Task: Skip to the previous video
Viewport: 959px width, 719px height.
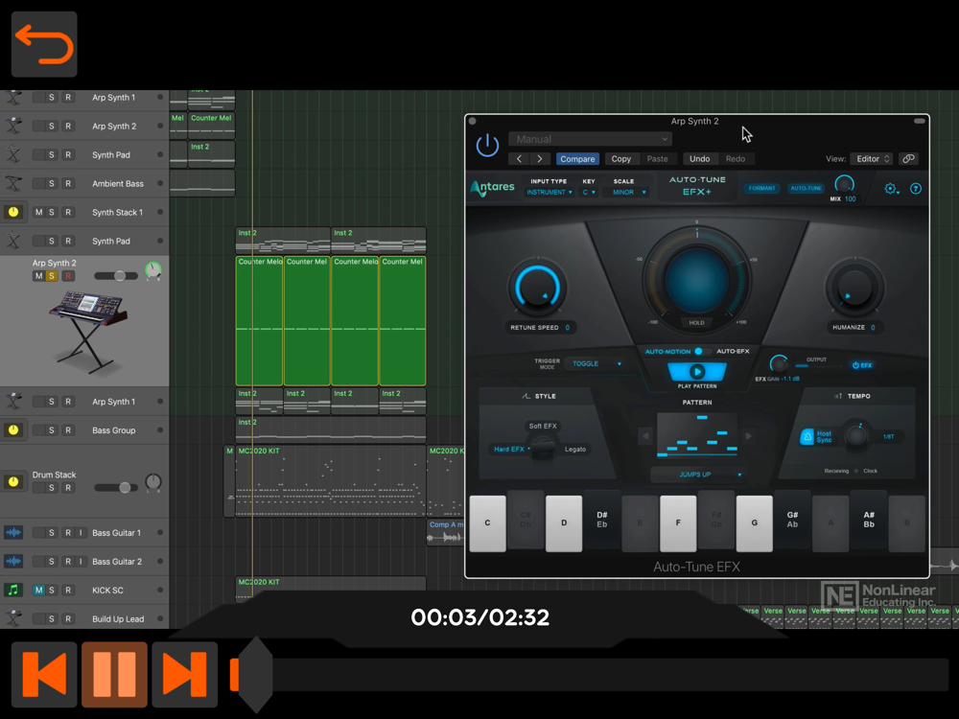Action: click(x=44, y=674)
